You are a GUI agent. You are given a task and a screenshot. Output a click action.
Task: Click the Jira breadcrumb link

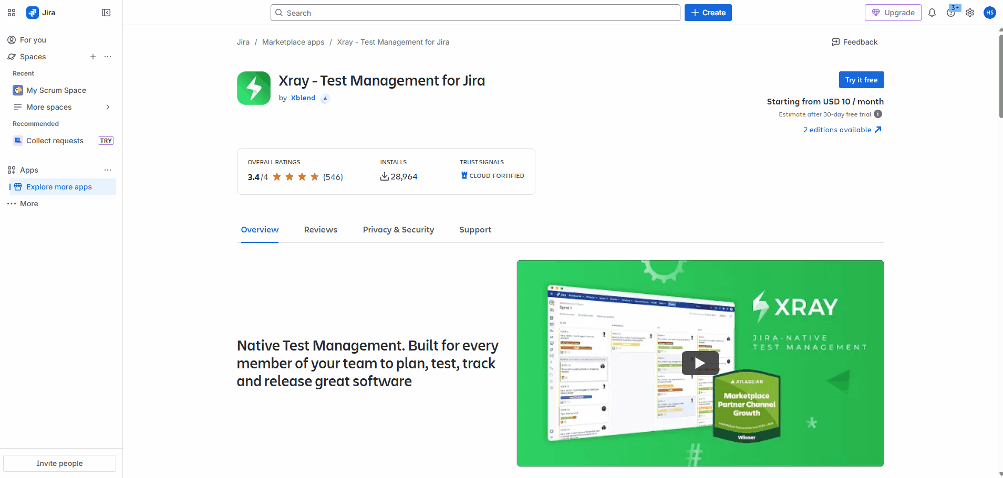click(x=243, y=42)
